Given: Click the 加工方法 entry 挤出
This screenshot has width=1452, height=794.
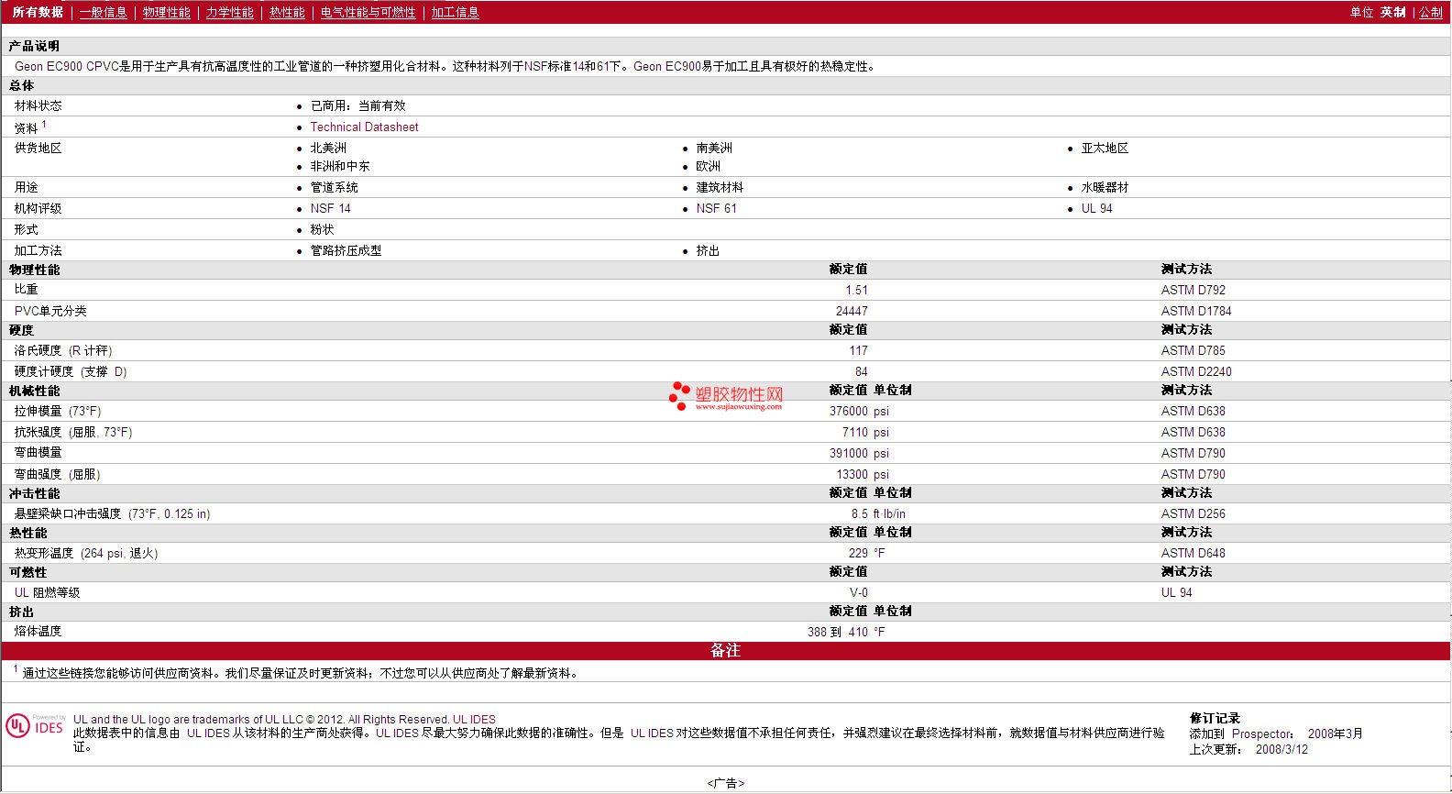Looking at the screenshot, I should click(708, 251).
